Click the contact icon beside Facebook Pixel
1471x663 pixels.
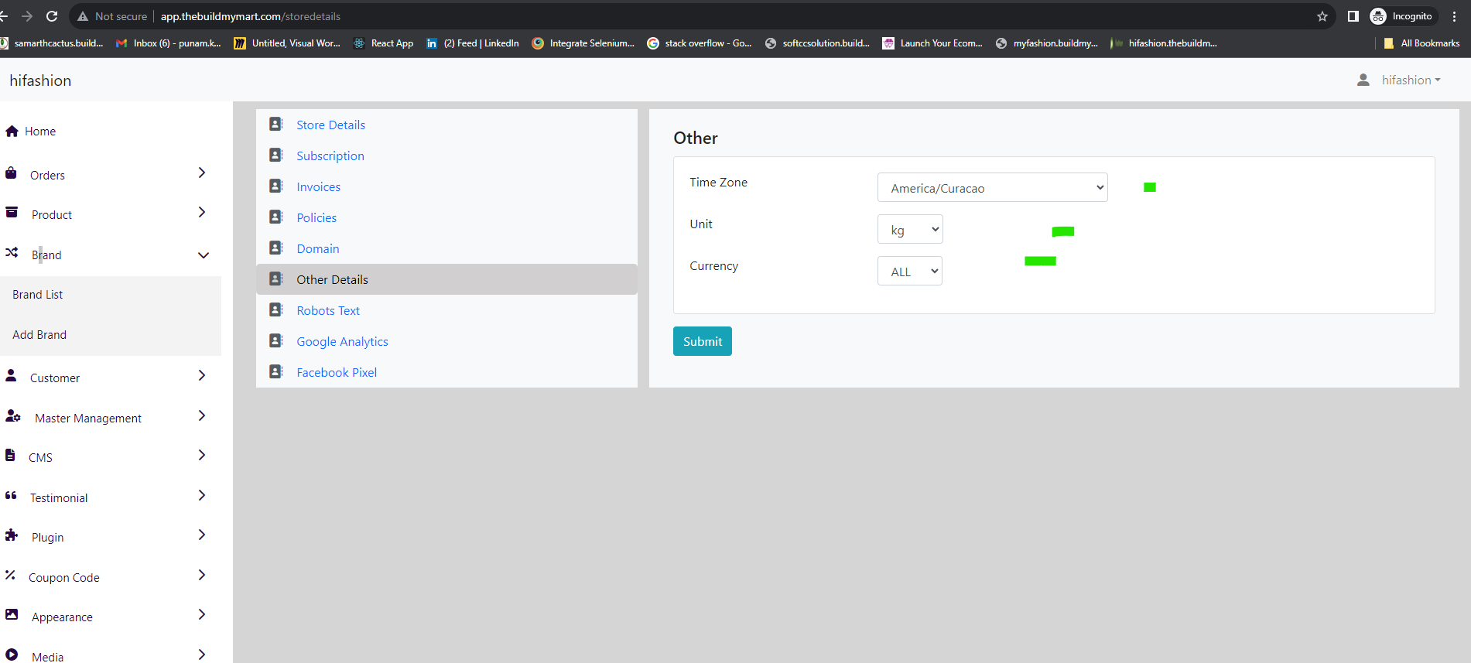click(x=275, y=371)
